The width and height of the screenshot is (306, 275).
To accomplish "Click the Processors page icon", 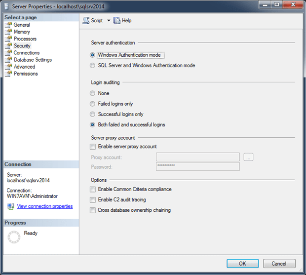I will [8, 39].
